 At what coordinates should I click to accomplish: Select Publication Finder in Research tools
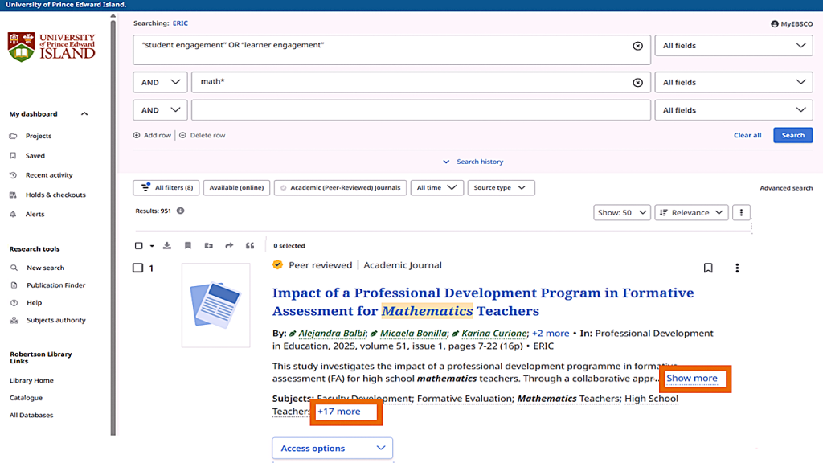(x=55, y=285)
